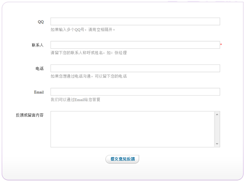Image resolution: width=245 pixels, height=182 pixels.
Task: Focus the Email input field
Action: tap(135, 92)
